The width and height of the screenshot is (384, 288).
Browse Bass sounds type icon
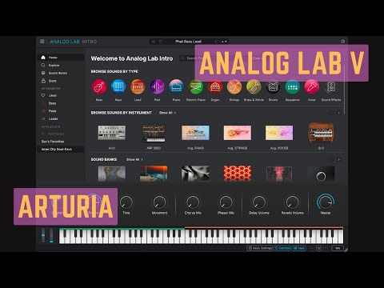(99, 87)
